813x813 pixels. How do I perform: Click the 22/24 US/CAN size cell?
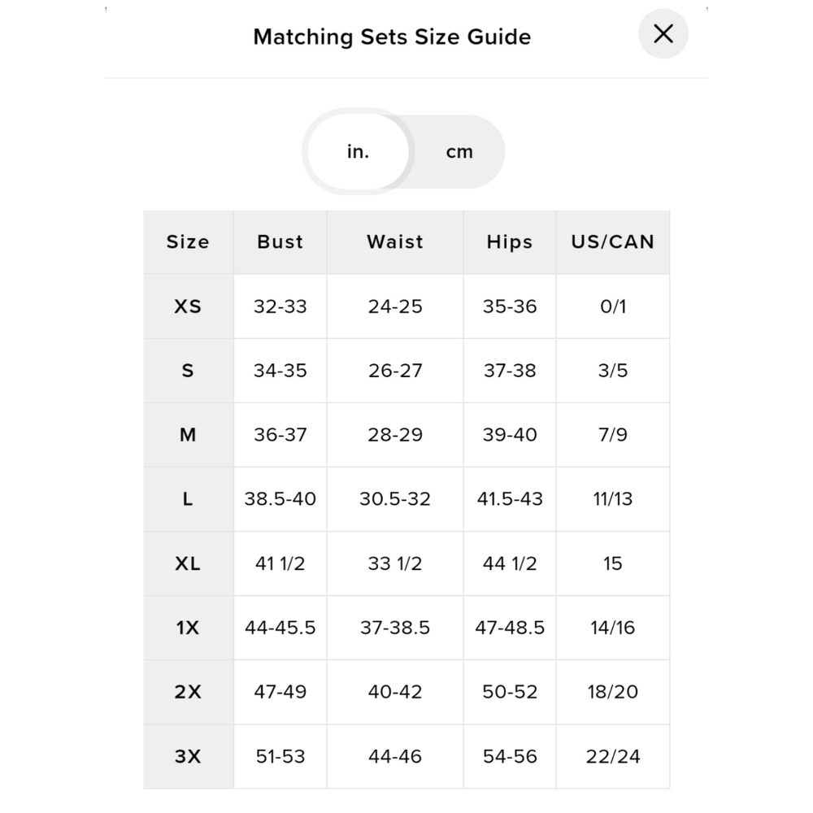(x=613, y=756)
